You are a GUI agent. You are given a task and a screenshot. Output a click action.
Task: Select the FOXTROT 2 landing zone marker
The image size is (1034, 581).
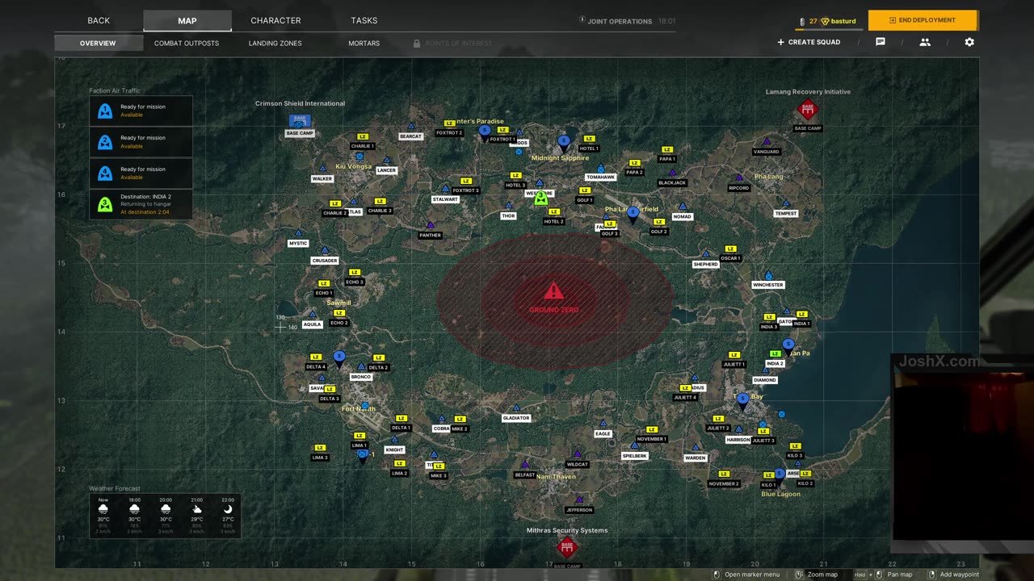[450, 123]
